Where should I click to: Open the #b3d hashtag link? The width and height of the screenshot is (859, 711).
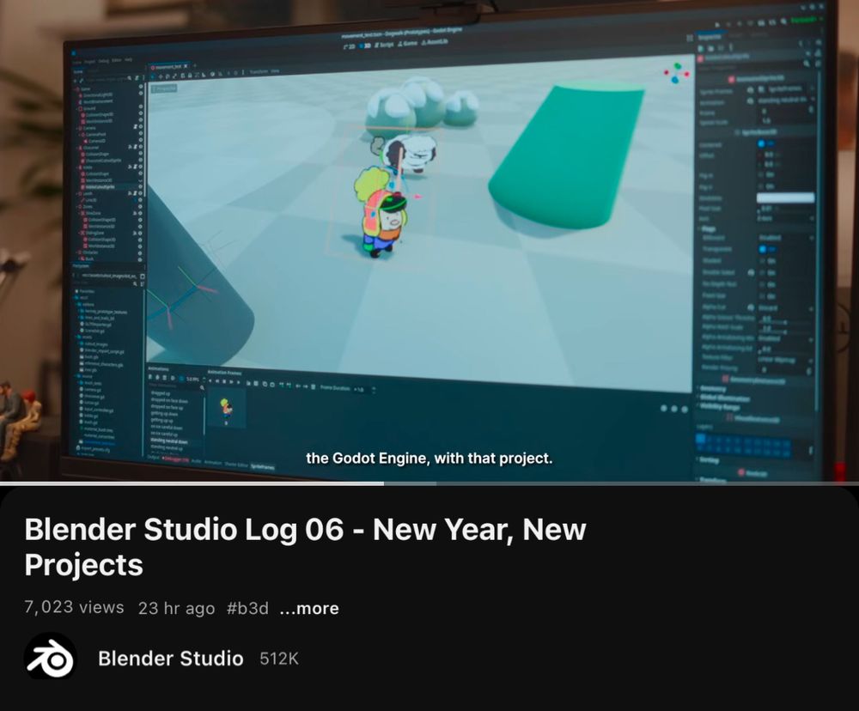coord(247,608)
